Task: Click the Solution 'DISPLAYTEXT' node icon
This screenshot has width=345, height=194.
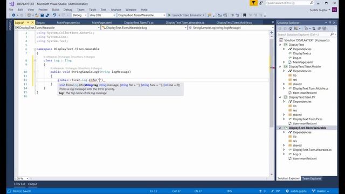Action: (281, 40)
